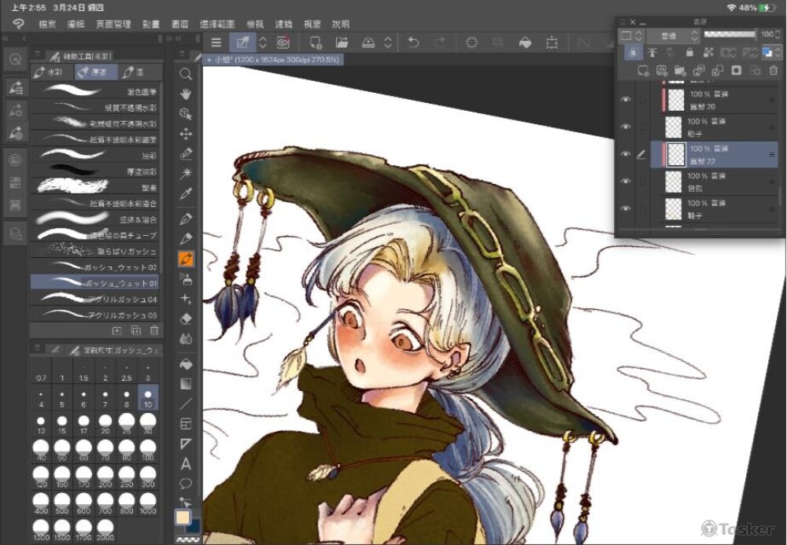Choose the Auto Select magic wand tool

(x=187, y=173)
